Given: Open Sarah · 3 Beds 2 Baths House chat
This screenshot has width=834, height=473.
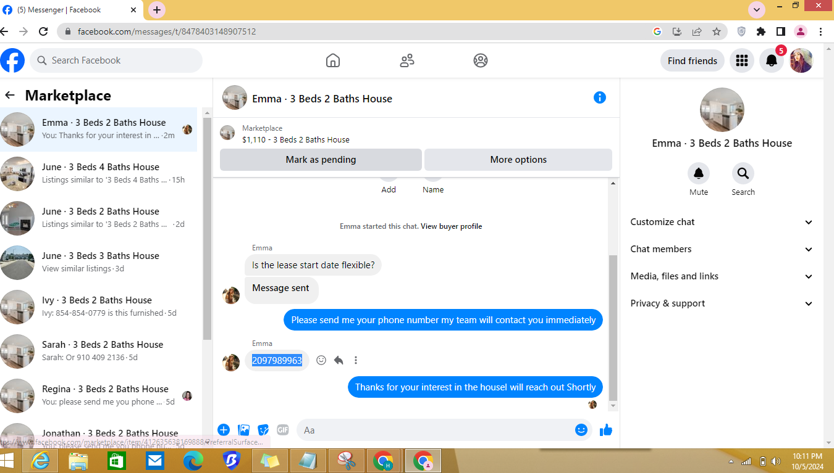Looking at the screenshot, I should click(99, 352).
